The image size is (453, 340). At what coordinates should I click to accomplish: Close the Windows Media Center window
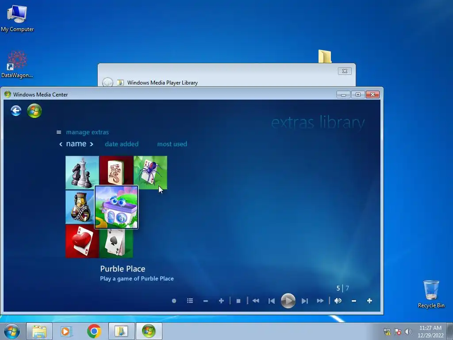pos(372,95)
